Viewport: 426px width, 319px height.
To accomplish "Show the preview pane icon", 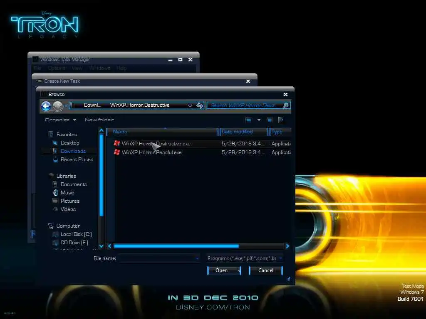I will pyautogui.click(x=270, y=120).
